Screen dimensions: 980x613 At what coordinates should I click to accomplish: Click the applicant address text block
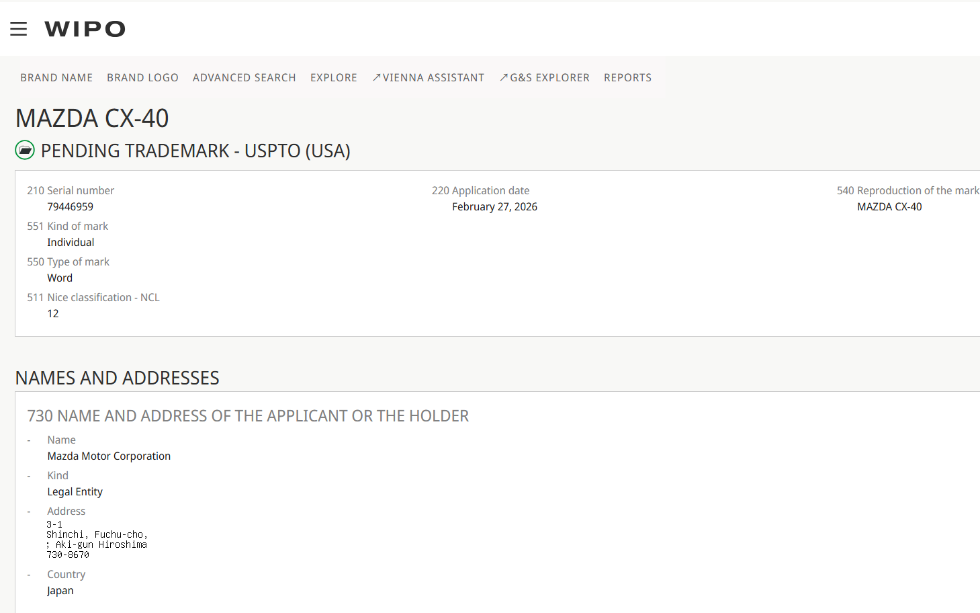pyautogui.click(x=97, y=540)
